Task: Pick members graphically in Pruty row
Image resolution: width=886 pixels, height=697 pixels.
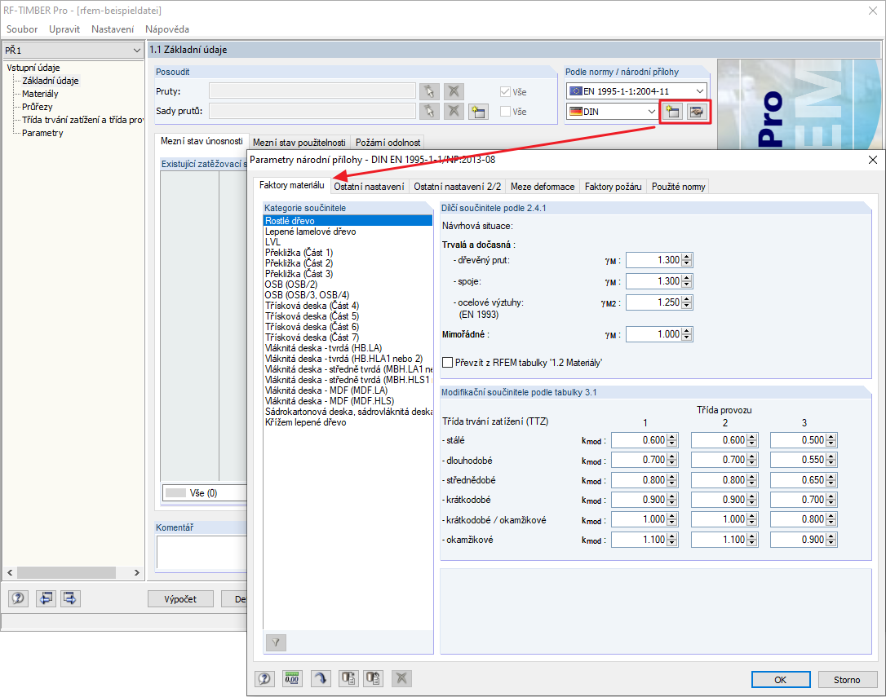Action: [429, 91]
